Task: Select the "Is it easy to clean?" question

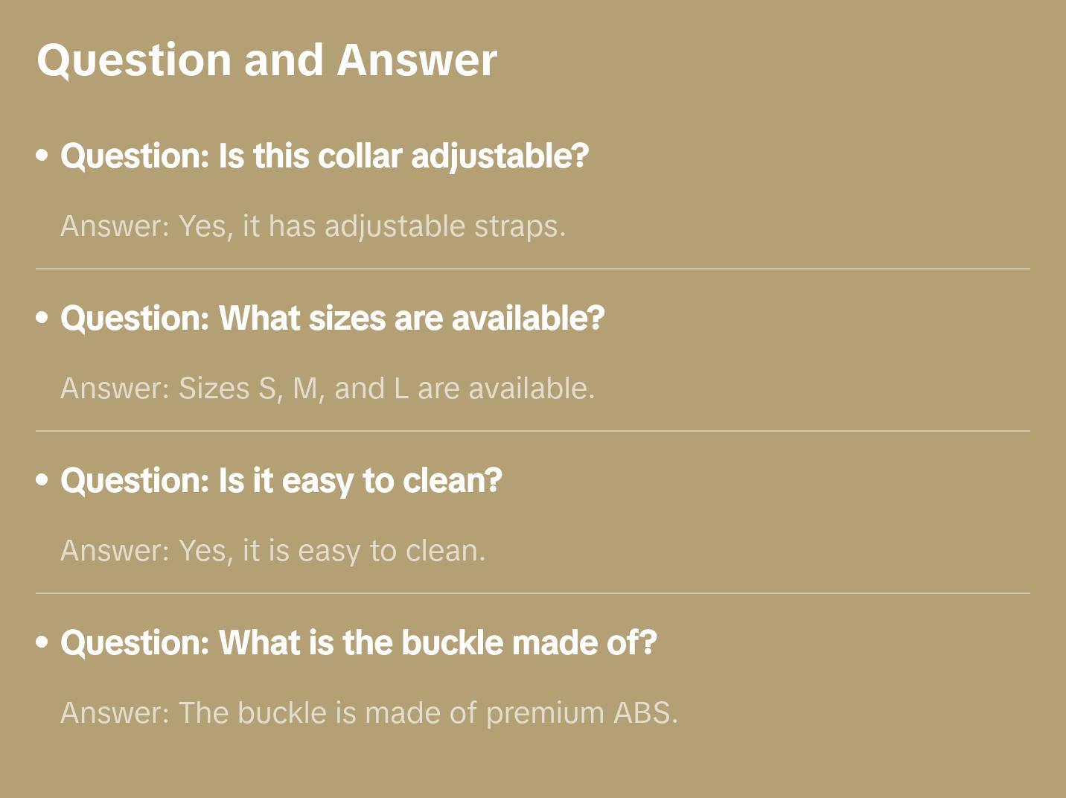Action: 281,481
